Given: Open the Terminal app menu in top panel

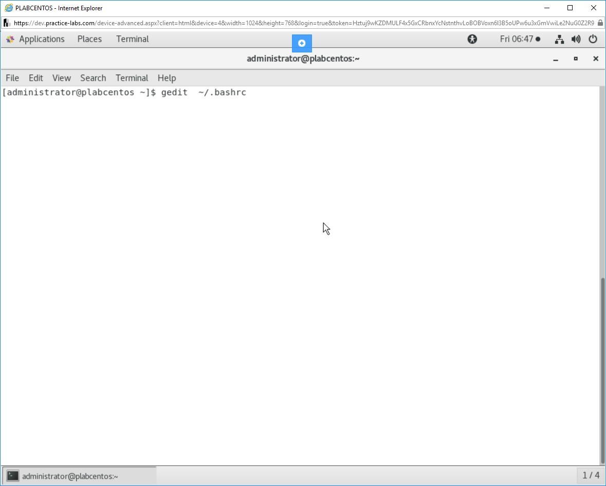Looking at the screenshot, I should (132, 39).
